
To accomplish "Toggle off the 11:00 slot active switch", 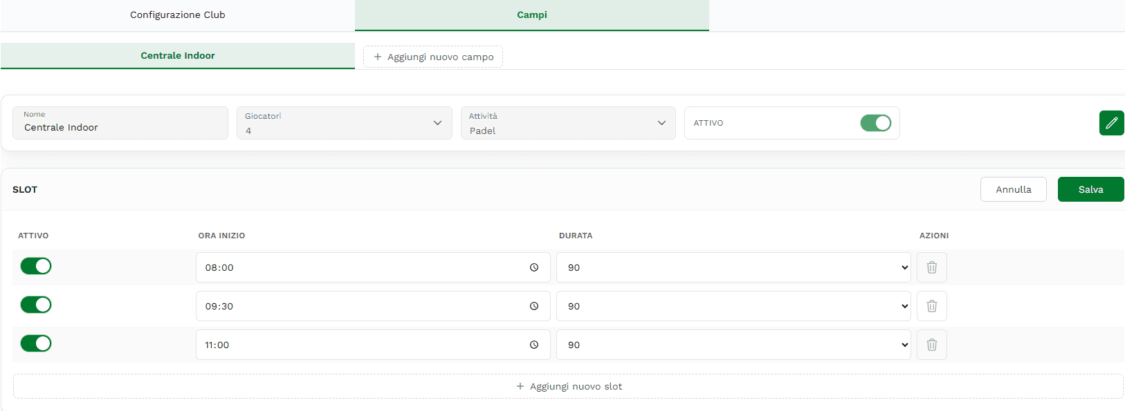I will tap(36, 343).
